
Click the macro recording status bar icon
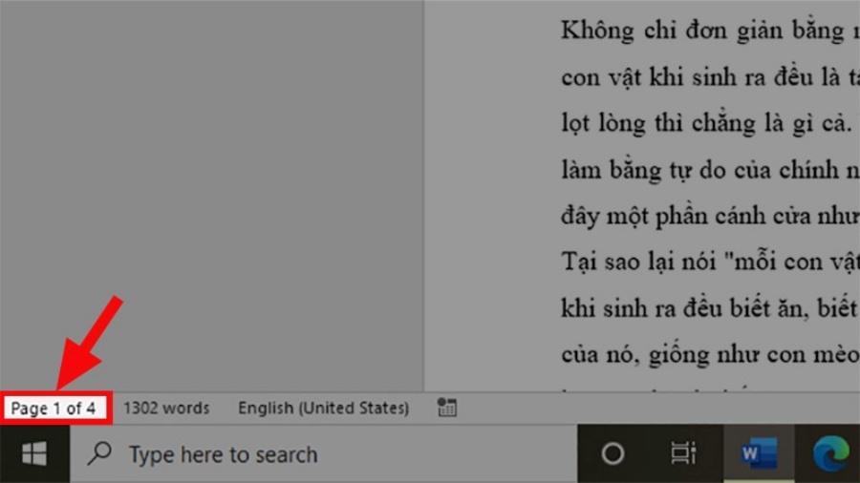click(446, 409)
